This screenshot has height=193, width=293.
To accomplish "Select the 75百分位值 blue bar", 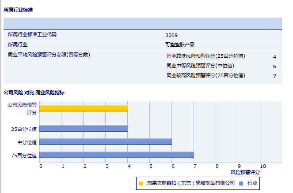I will coord(117,155).
